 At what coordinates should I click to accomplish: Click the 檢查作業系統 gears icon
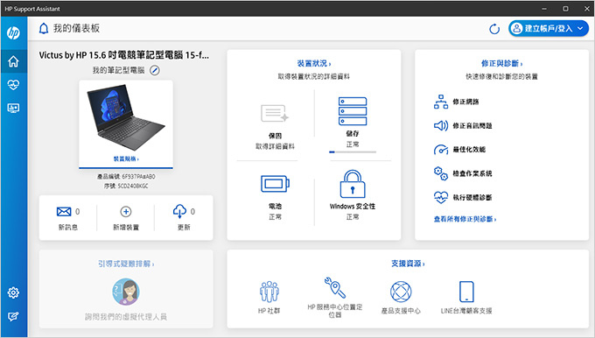pyautogui.click(x=441, y=173)
